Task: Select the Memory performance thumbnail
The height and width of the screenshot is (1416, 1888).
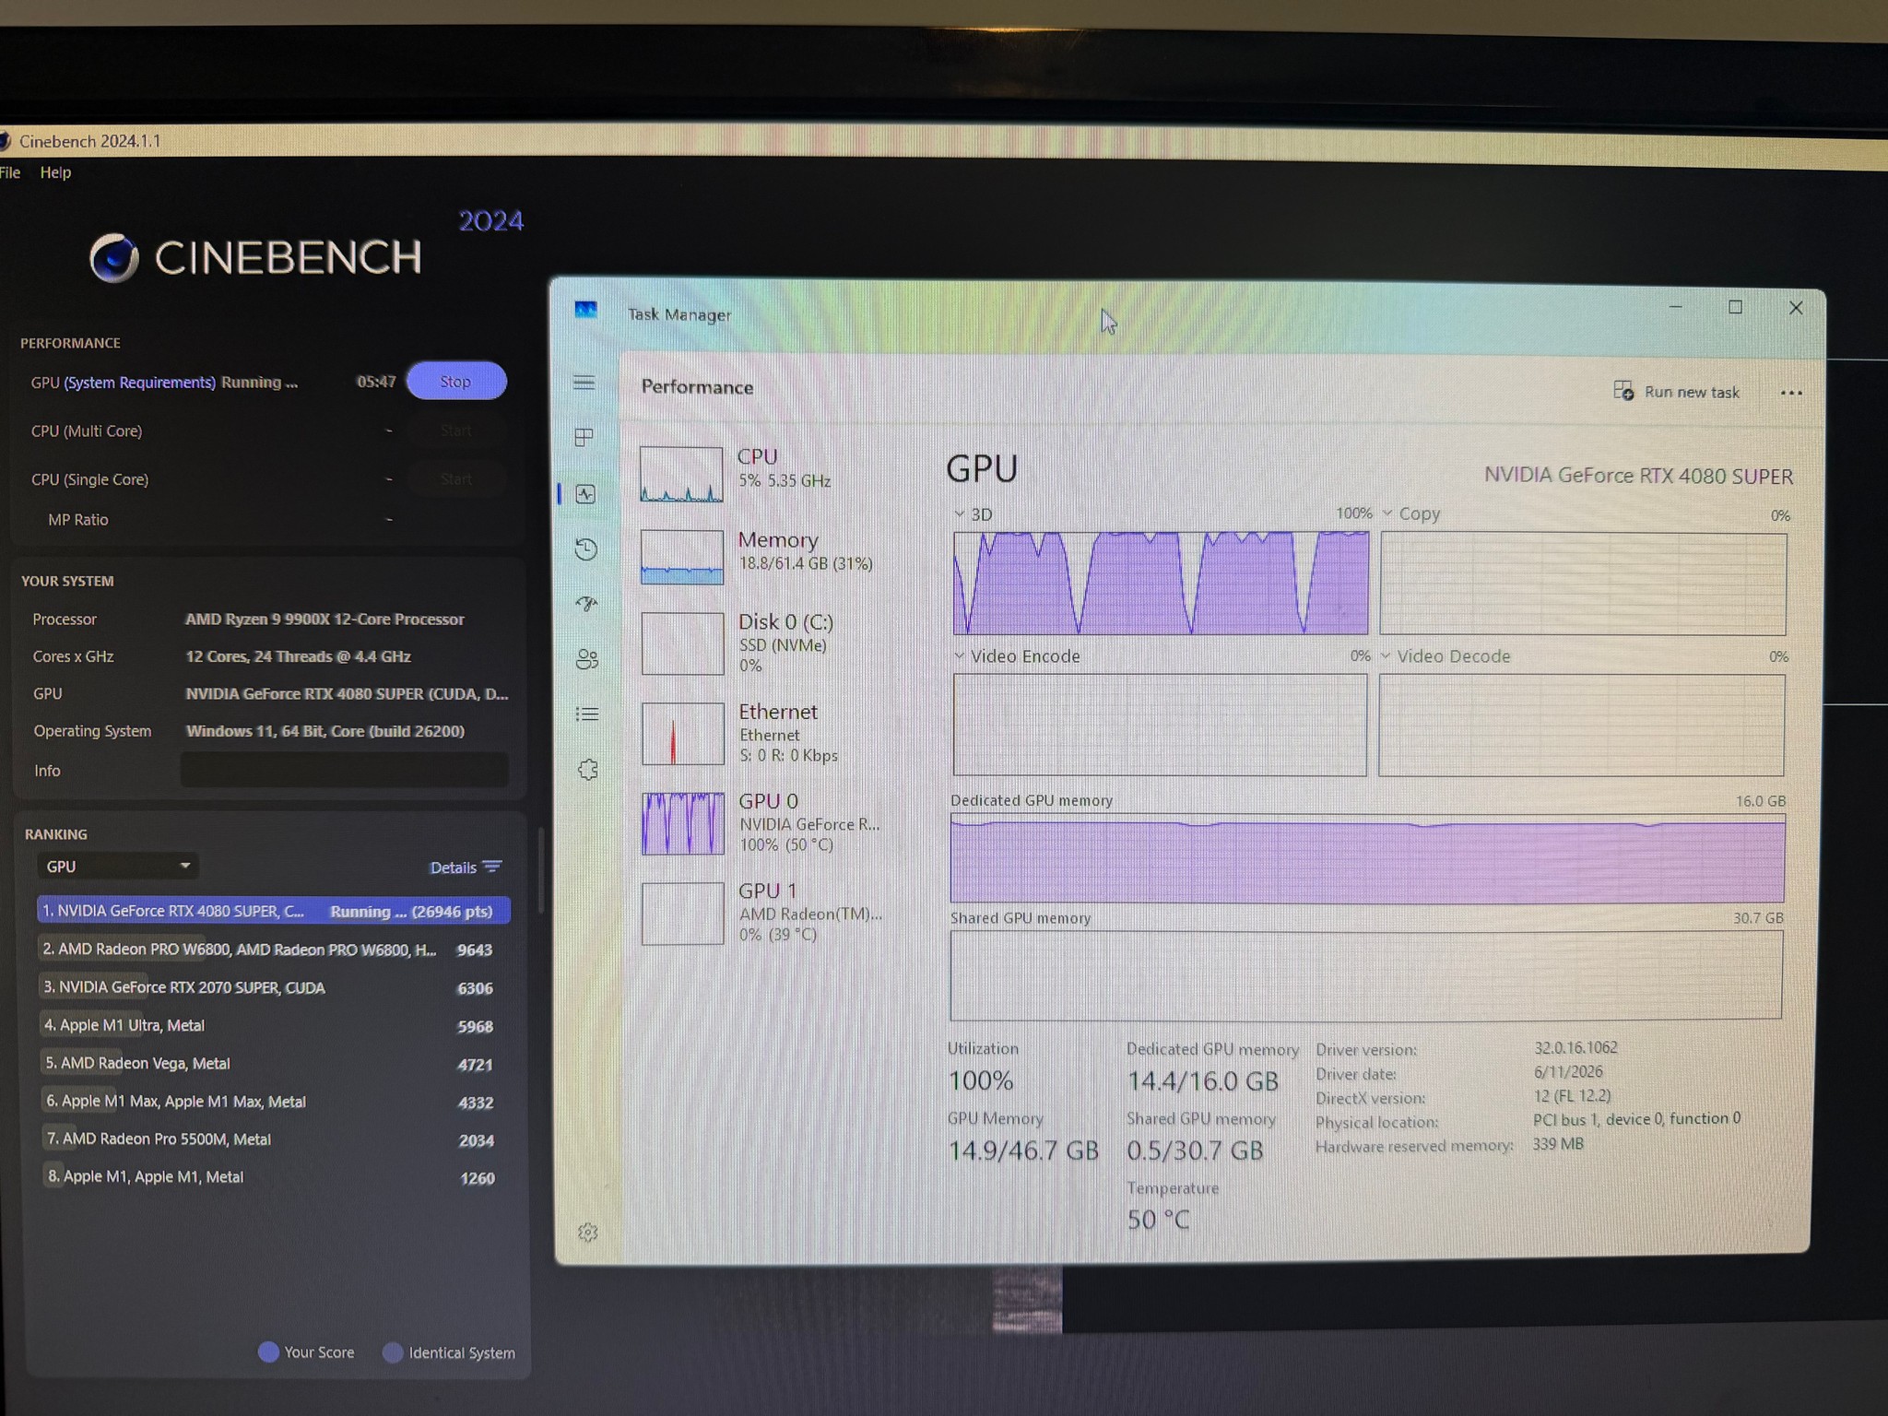Action: click(682, 557)
